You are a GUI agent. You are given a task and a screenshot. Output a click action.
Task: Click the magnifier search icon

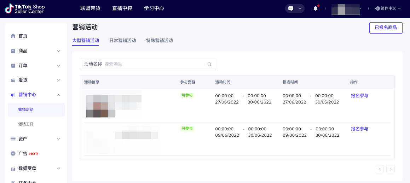coord(209,64)
